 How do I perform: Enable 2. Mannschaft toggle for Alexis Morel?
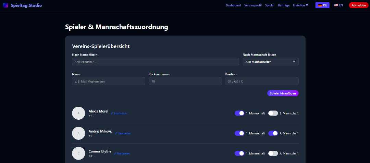pos(273,113)
